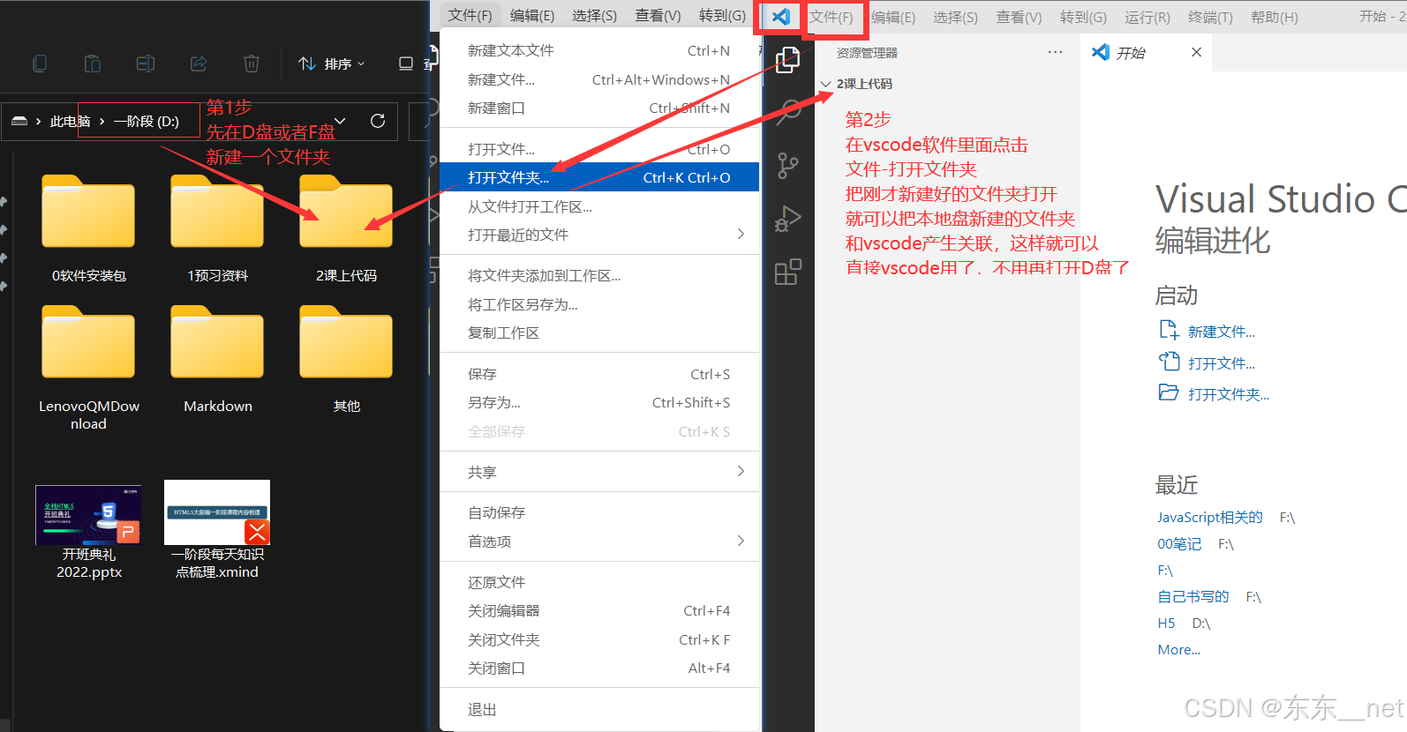1407x732 pixels.
Task: Select 新建文本文件 menu entry
Action: (x=599, y=50)
